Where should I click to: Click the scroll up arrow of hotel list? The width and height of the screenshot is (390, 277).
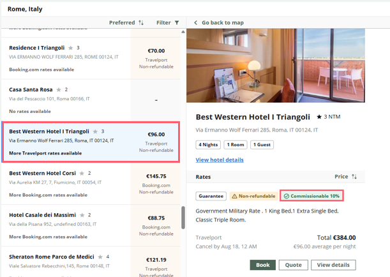[183, 32]
